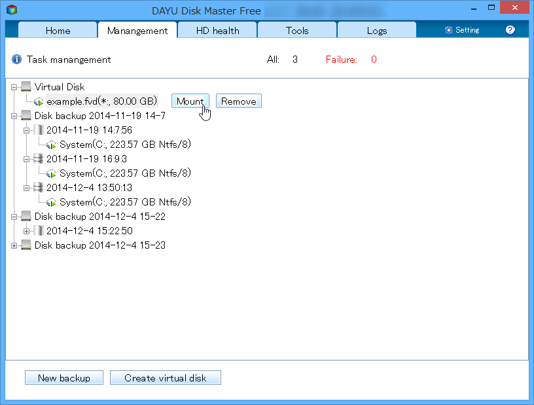Viewport: 534px width, 405px height.
Task: Click the Virtual Disk drive icon
Action: tap(26, 86)
